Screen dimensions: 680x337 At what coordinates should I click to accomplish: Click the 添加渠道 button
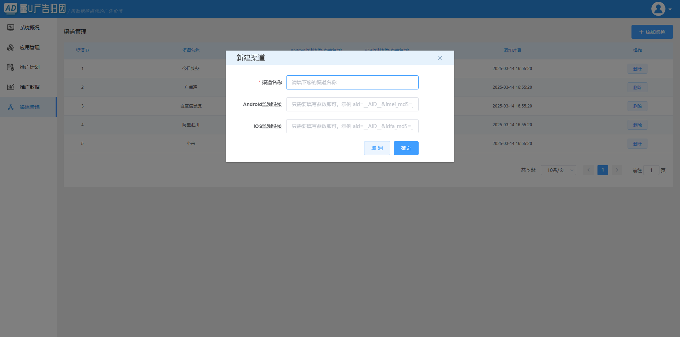(652, 32)
